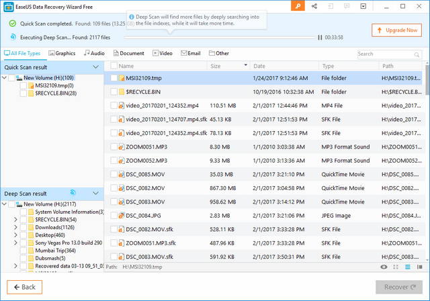Click the deep scan progress bar
This screenshot has width=430, height=301.
pos(220,37)
